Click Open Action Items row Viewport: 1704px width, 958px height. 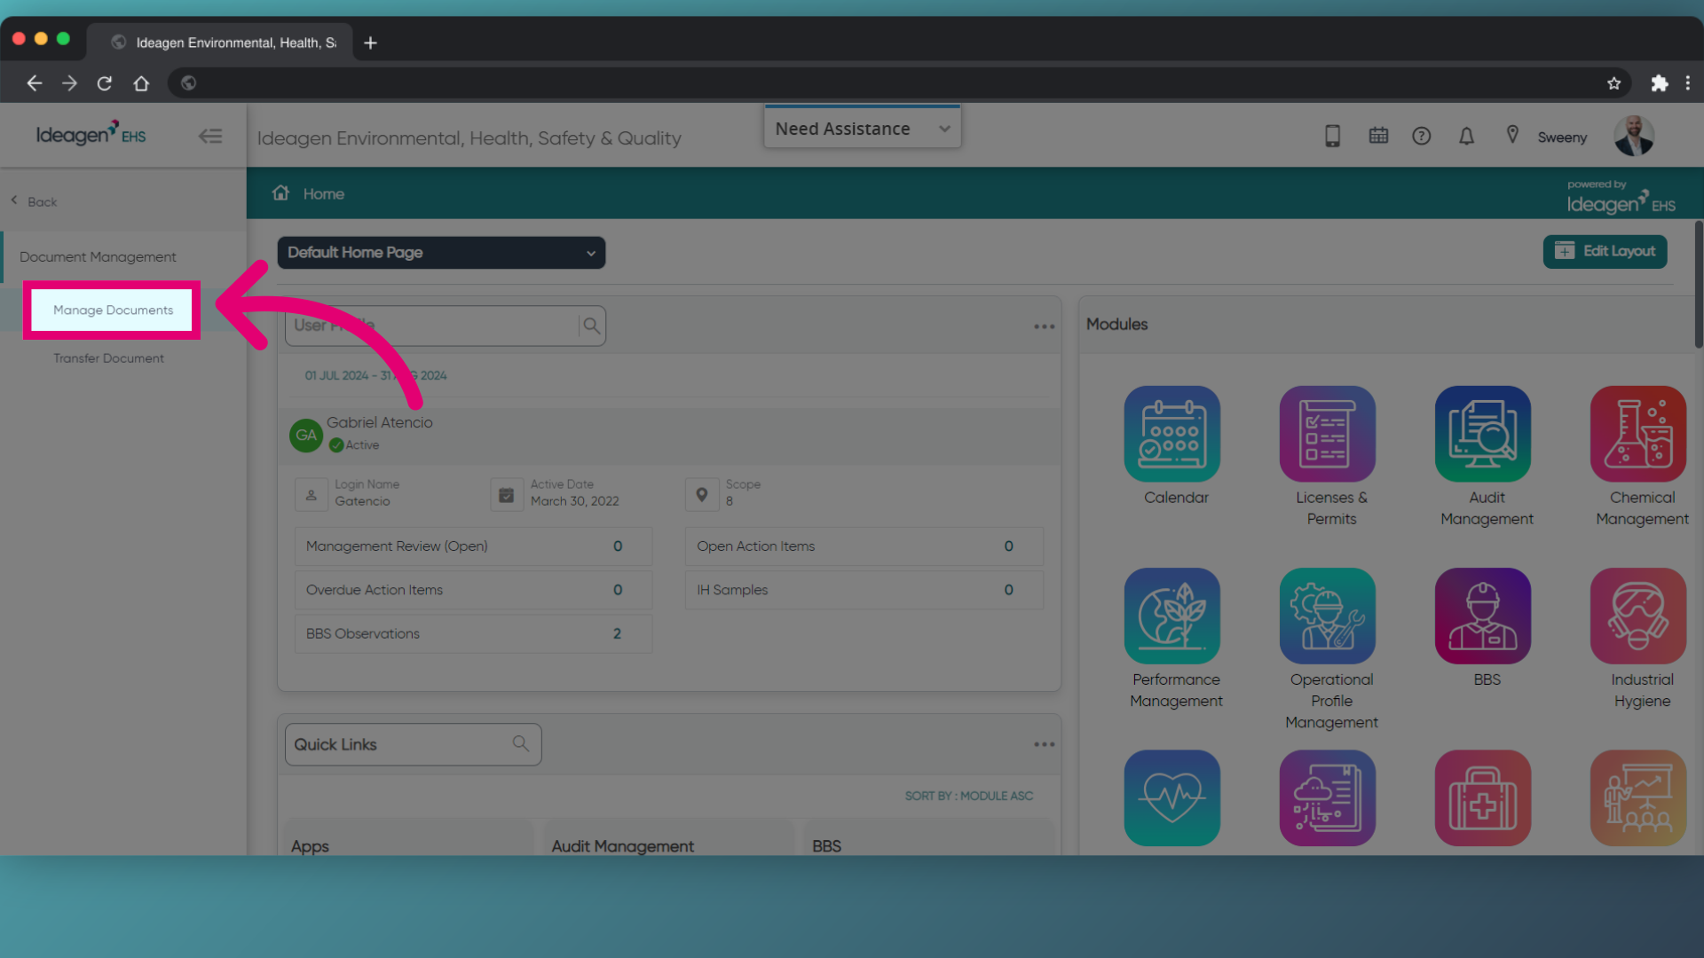point(864,546)
